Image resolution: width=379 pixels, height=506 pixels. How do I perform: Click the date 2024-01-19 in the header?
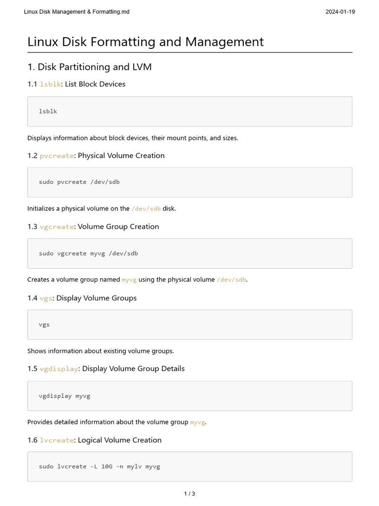[x=340, y=11]
